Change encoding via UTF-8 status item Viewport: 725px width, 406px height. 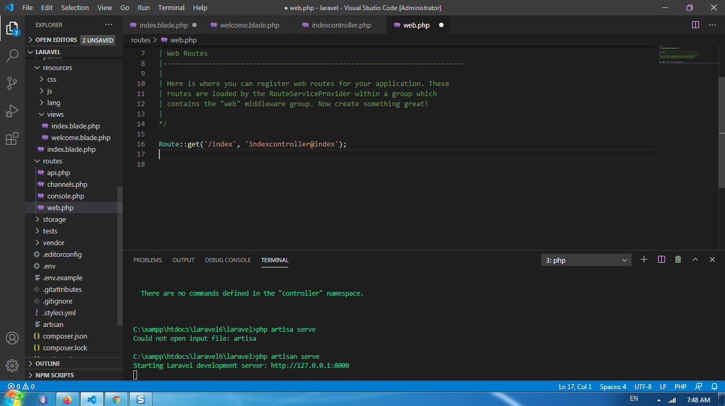[643, 386]
